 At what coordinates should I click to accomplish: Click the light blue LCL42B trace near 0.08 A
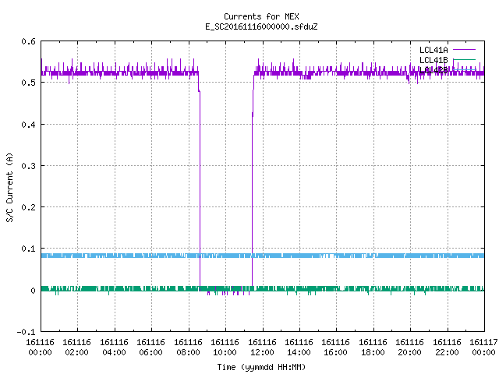tap(263, 256)
